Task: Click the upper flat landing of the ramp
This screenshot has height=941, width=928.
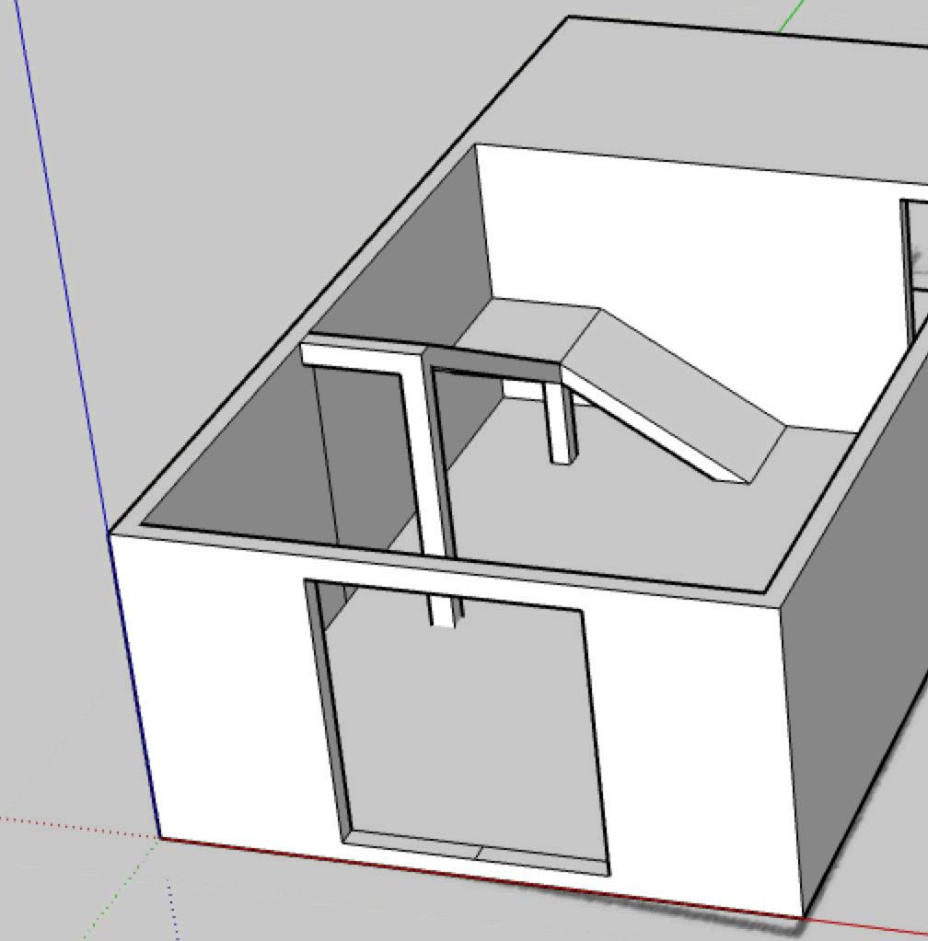Action: (x=528, y=329)
